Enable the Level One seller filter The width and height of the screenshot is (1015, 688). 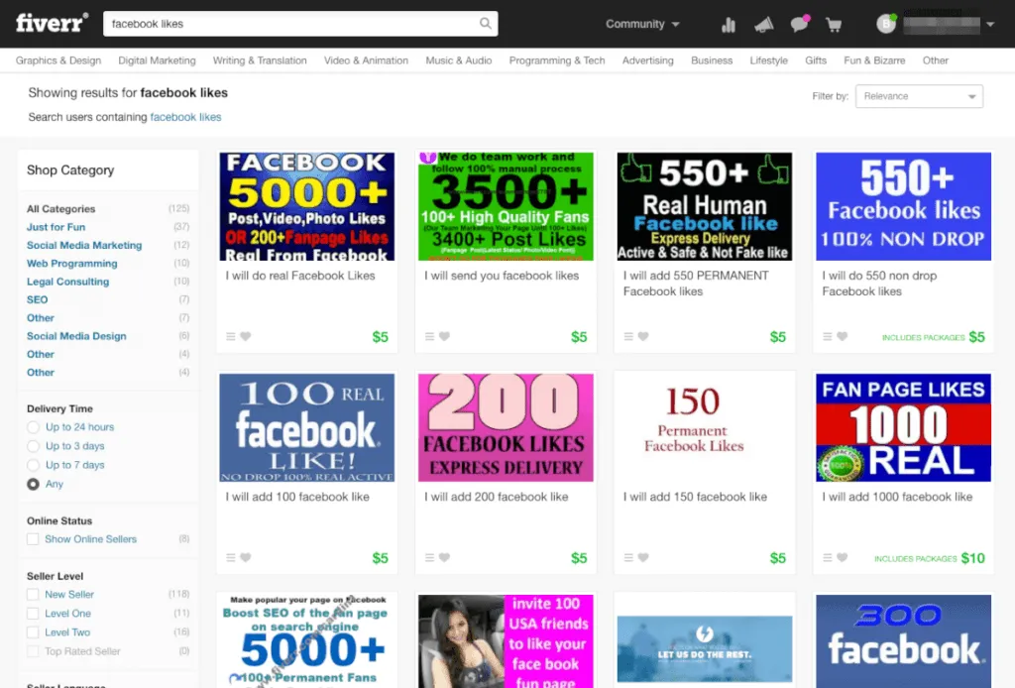34,614
